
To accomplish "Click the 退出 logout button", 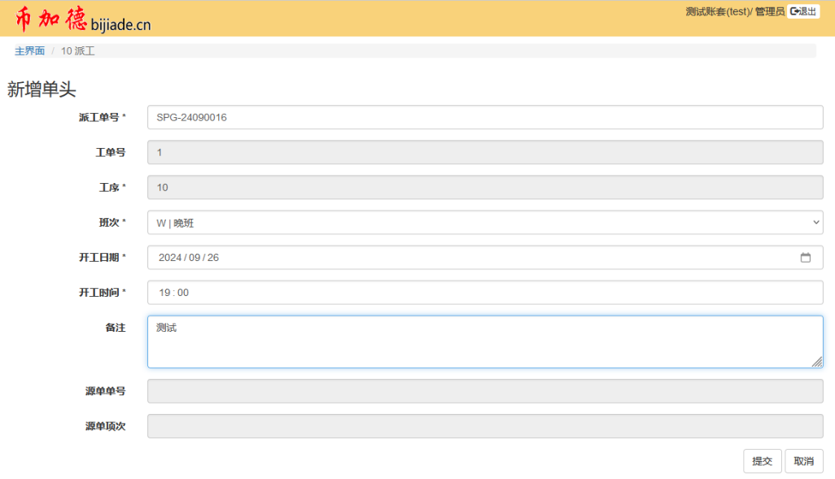I will click(803, 11).
